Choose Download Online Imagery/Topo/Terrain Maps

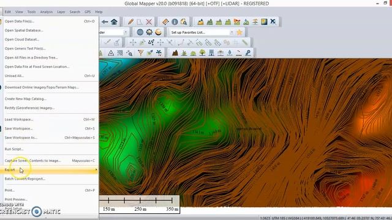click(50, 87)
